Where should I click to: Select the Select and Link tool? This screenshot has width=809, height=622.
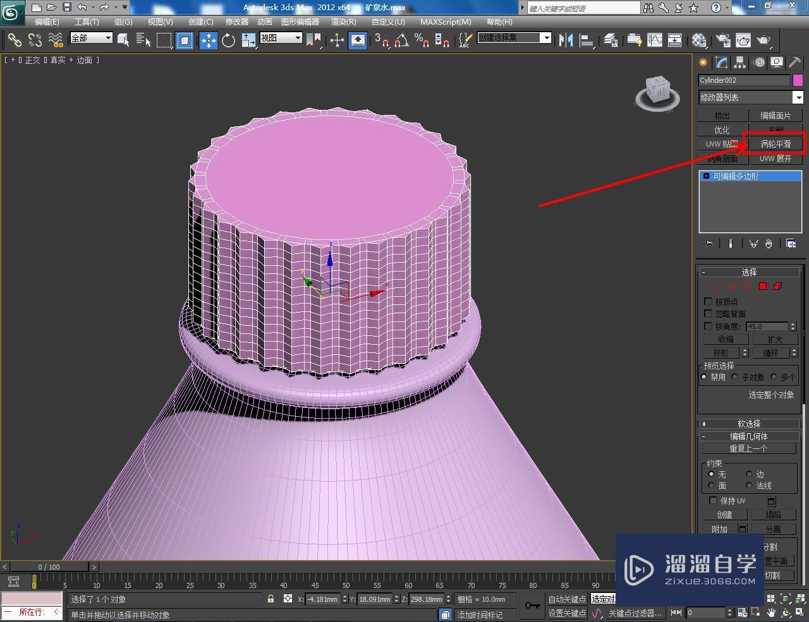click(x=14, y=40)
